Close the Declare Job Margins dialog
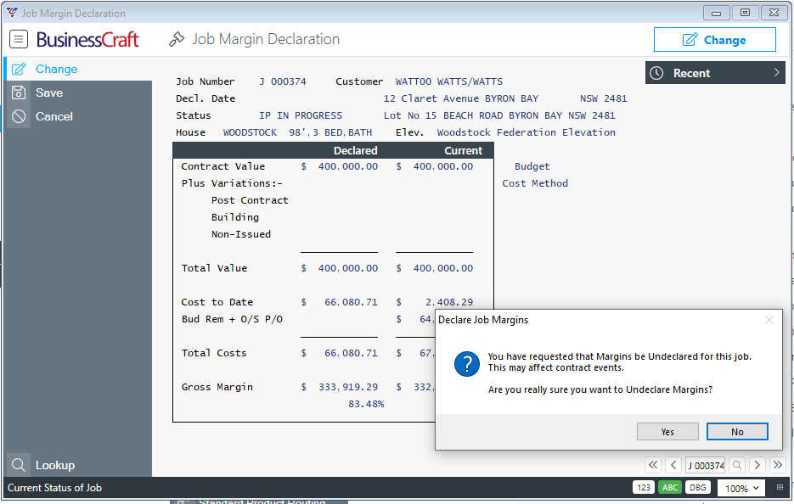Screen dimensions: 794x504 pyautogui.click(x=769, y=320)
